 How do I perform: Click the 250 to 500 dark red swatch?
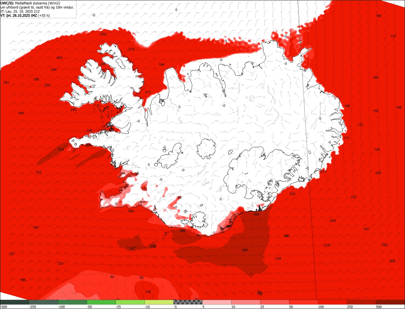(362, 302)
